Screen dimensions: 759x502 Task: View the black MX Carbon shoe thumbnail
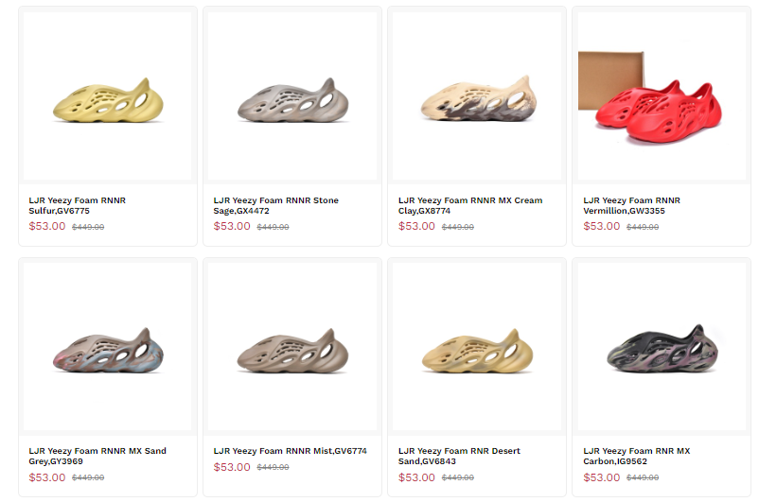coord(662,350)
